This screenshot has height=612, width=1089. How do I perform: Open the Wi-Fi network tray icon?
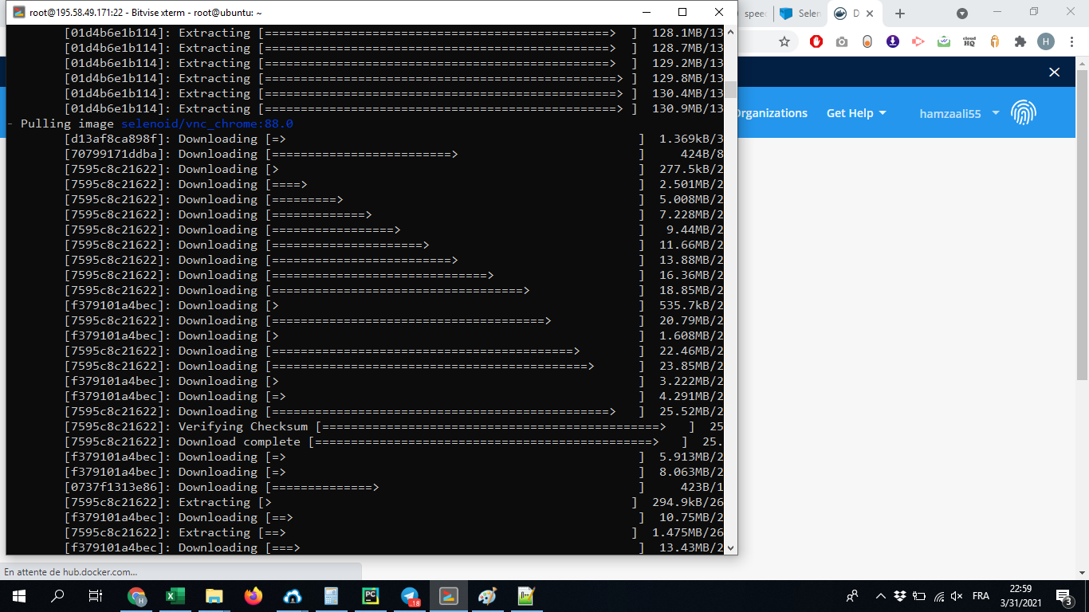(x=939, y=596)
